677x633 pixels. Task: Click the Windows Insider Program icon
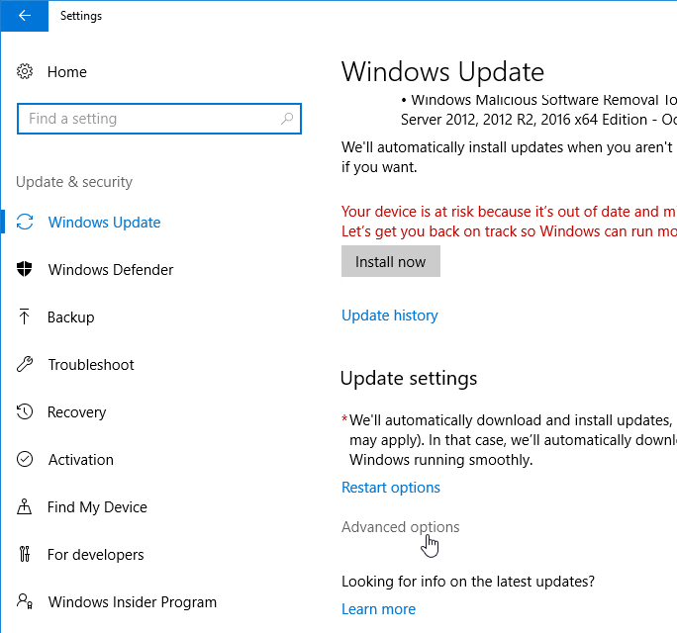(26, 602)
